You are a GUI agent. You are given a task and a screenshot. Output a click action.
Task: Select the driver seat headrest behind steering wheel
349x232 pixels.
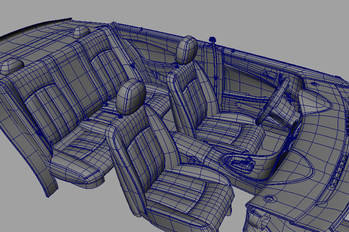coord(187,50)
